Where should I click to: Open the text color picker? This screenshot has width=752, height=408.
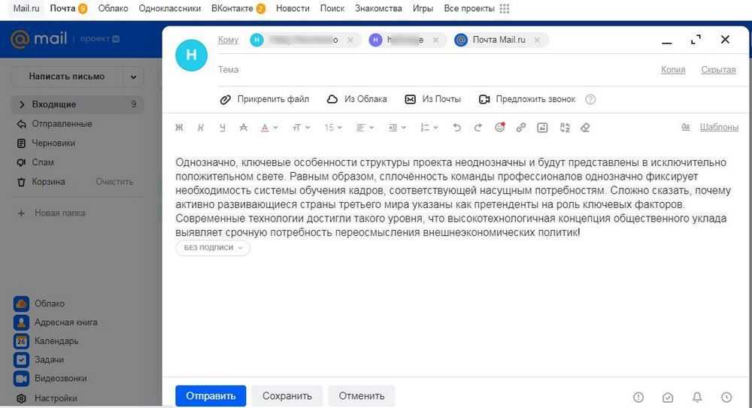[x=268, y=128]
